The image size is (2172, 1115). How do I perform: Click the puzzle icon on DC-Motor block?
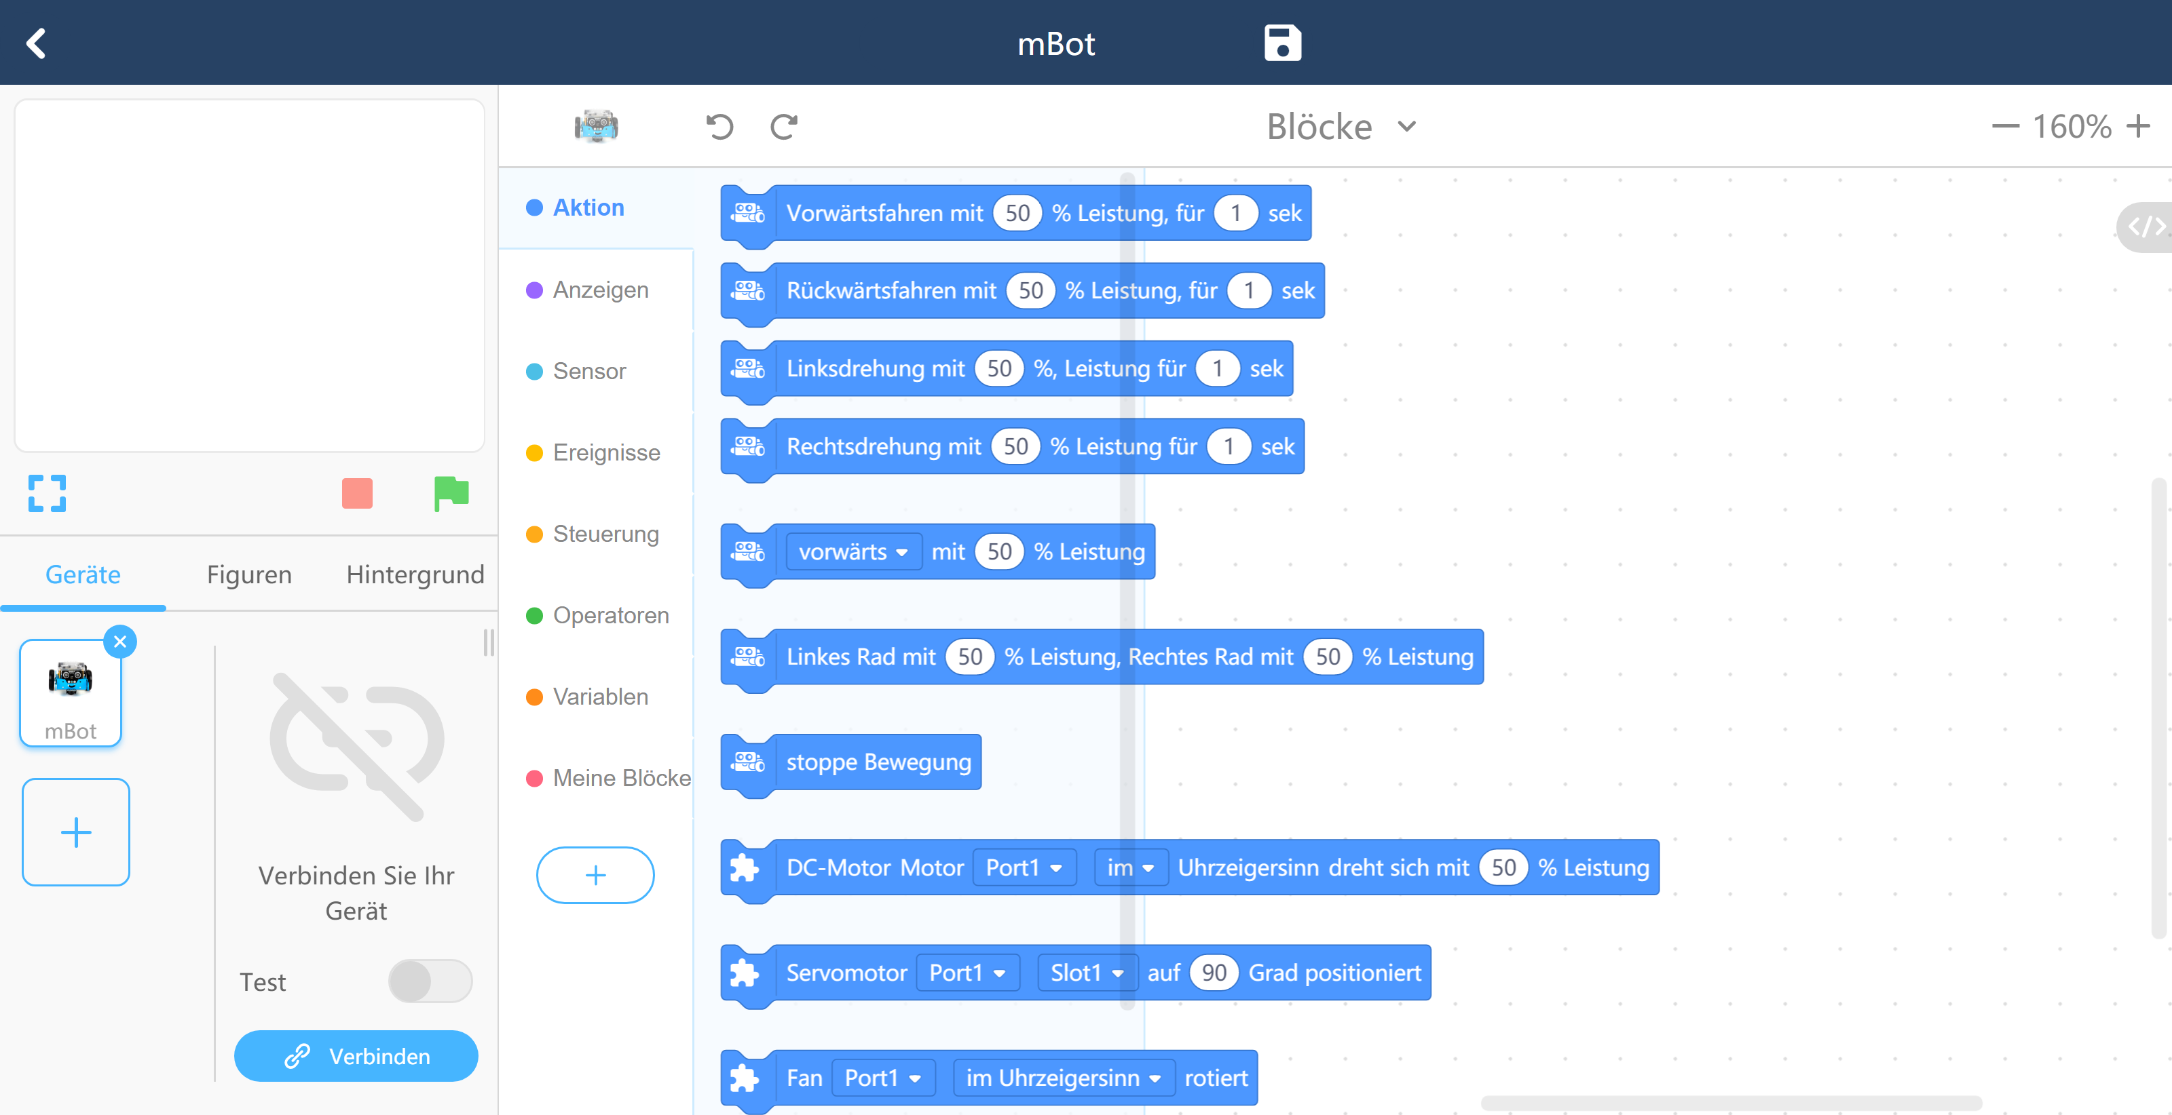[x=745, y=868]
